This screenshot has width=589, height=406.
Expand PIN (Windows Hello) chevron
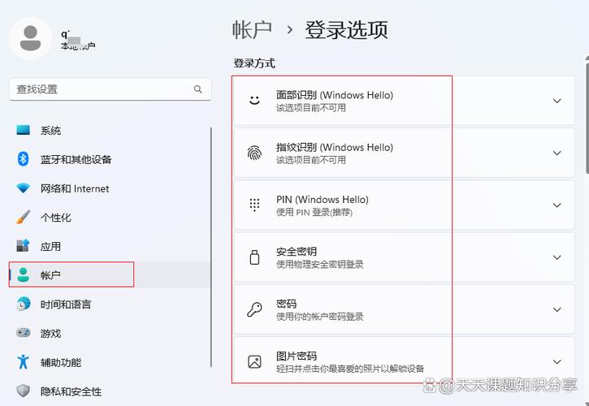(x=557, y=205)
